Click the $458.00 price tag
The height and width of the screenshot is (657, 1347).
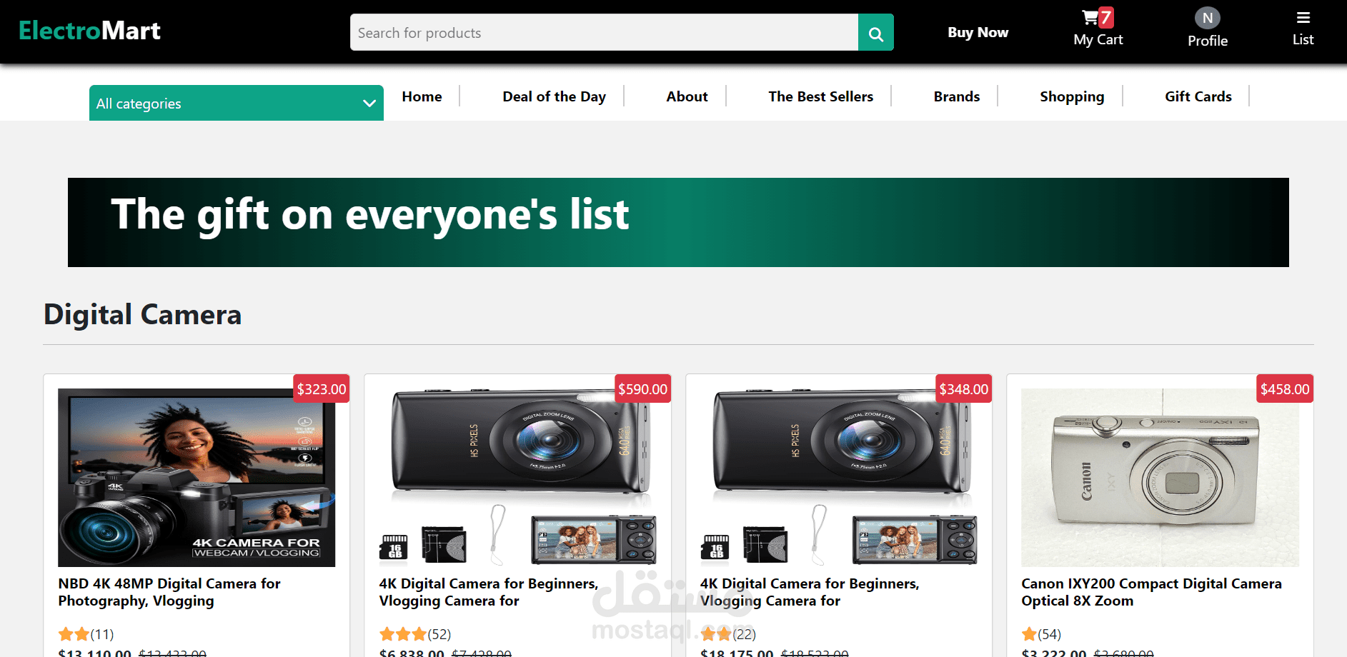coord(1285,389)
